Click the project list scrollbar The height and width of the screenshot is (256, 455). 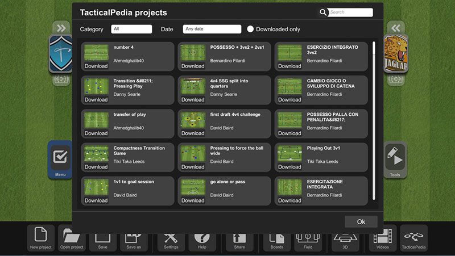click(374, 120)
